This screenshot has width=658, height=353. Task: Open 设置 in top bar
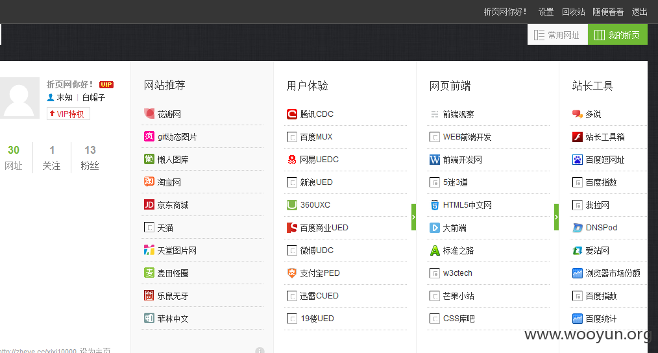pyautogui.click(x=546, y=12)
